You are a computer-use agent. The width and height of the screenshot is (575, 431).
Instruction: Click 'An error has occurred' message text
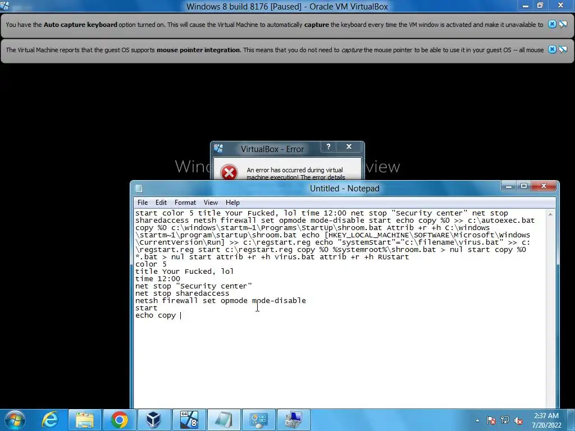(x=295, y=173)
